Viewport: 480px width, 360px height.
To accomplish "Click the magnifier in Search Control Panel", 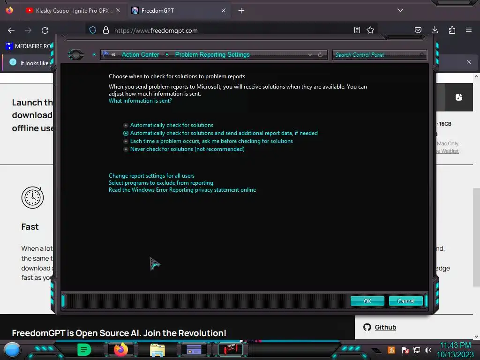I will pos(422,55).
